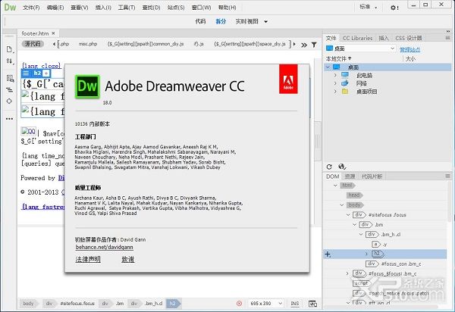This screenshot has height=312, width=455.
Task: Click the globe icon beside refresh
Action: tap(342, 167)
